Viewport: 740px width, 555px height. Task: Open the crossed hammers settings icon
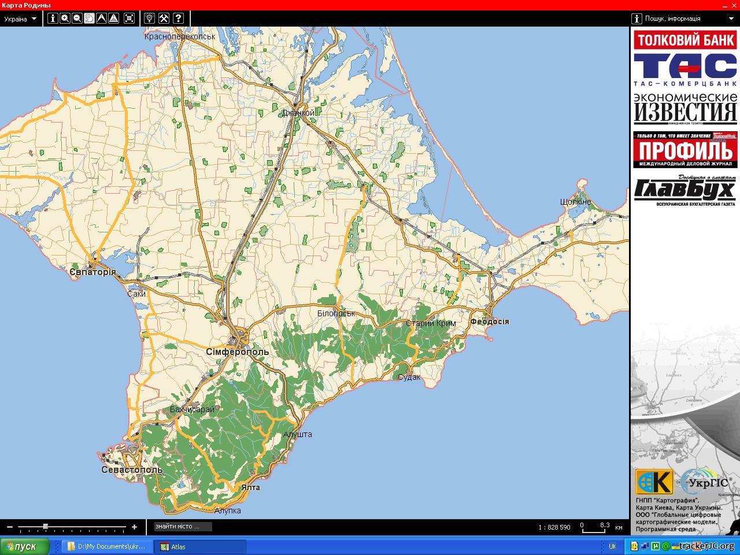[x=164, y=18]
